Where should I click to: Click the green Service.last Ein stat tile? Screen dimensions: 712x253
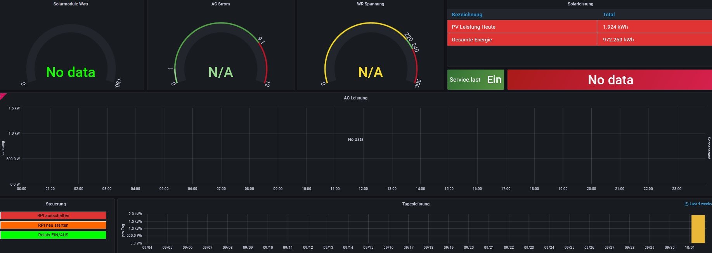click(475, 80)
